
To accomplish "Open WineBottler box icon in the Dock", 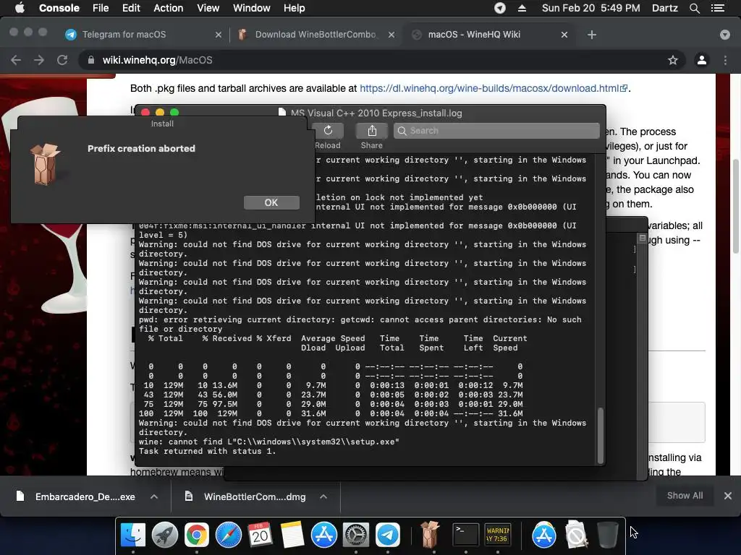I will 430,534.
